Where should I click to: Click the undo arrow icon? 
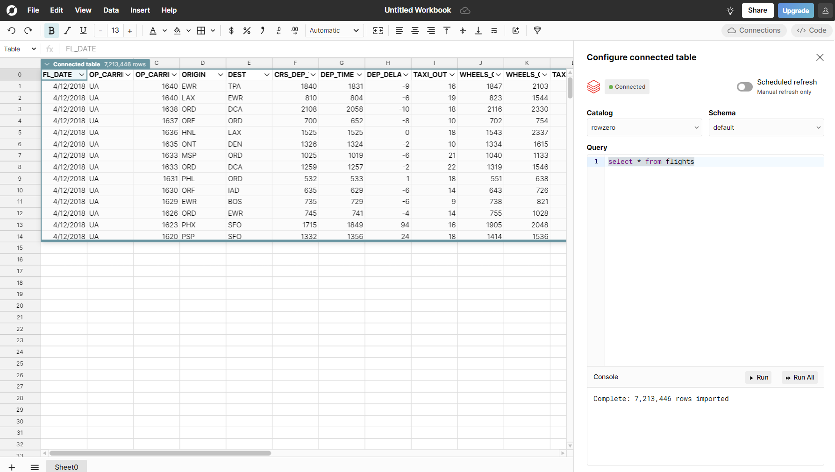(12, 31)
